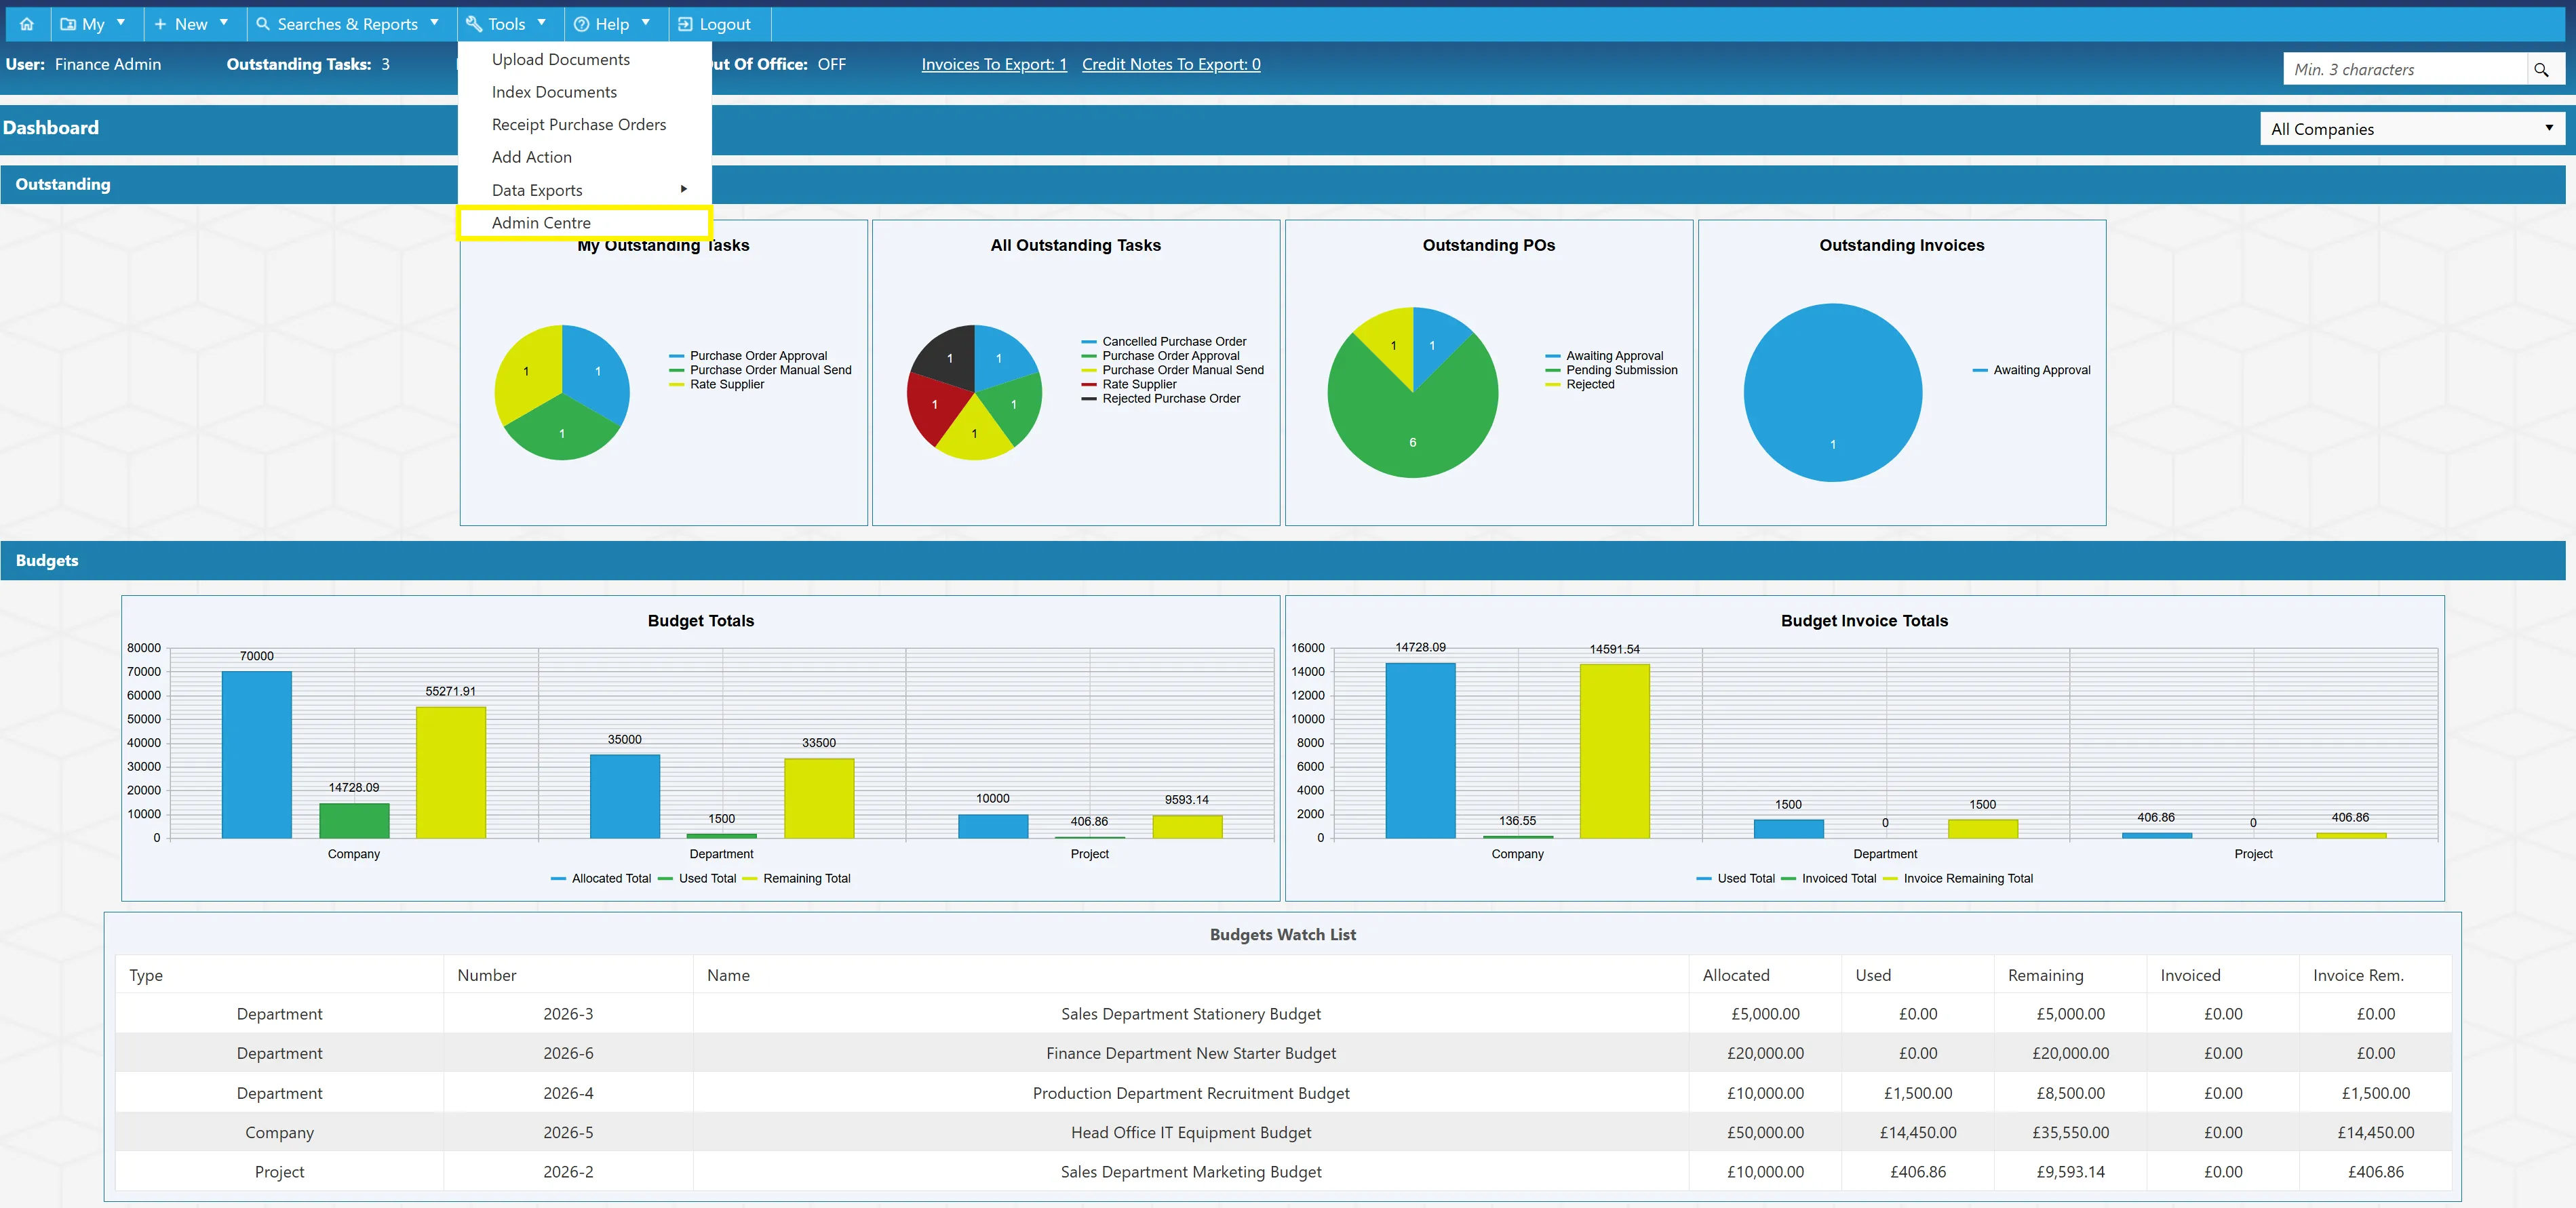The image size is (2576, 1208).
Task: Go to the Home icon
Action: tap(27, 24)
